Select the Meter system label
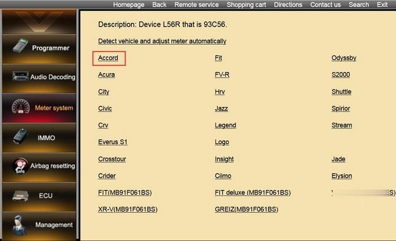 coord(54,108)
